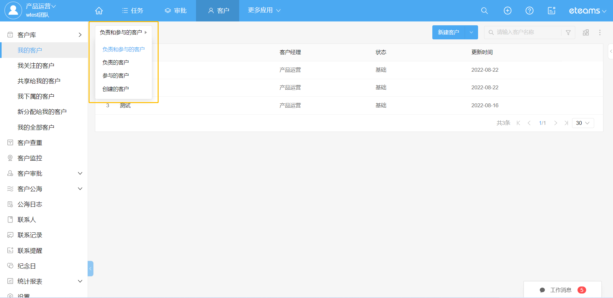Switch to card grid view icon
This screenshot has width=613, height=298.
(586, 32)
